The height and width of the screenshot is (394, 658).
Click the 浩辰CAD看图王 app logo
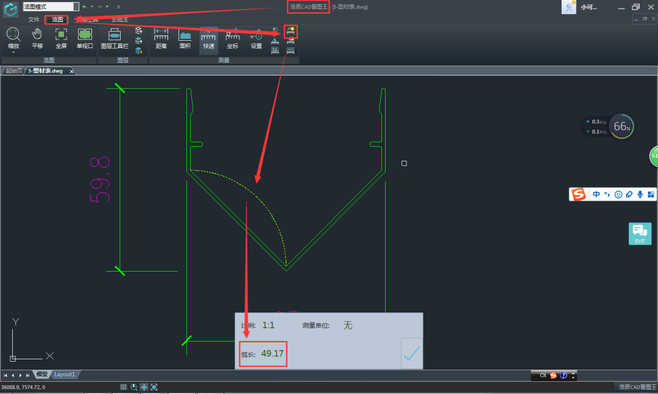pyautogui.click(x=10, y=9)
